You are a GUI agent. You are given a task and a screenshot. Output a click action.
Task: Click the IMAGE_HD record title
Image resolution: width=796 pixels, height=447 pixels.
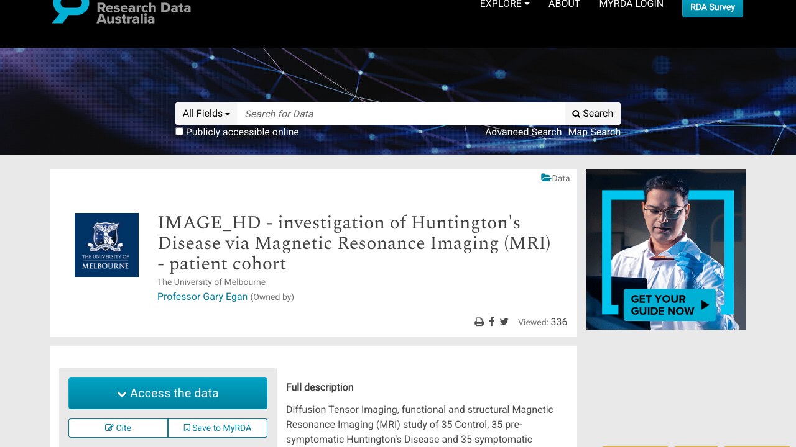pos(354,243)
